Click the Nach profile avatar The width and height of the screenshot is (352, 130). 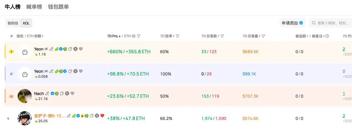tap(25, 96)
